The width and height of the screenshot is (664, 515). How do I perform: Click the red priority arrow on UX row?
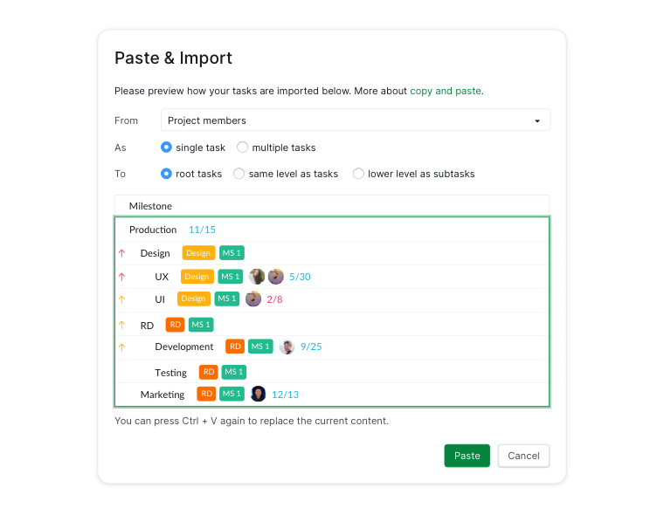click(x=122, y=277)
